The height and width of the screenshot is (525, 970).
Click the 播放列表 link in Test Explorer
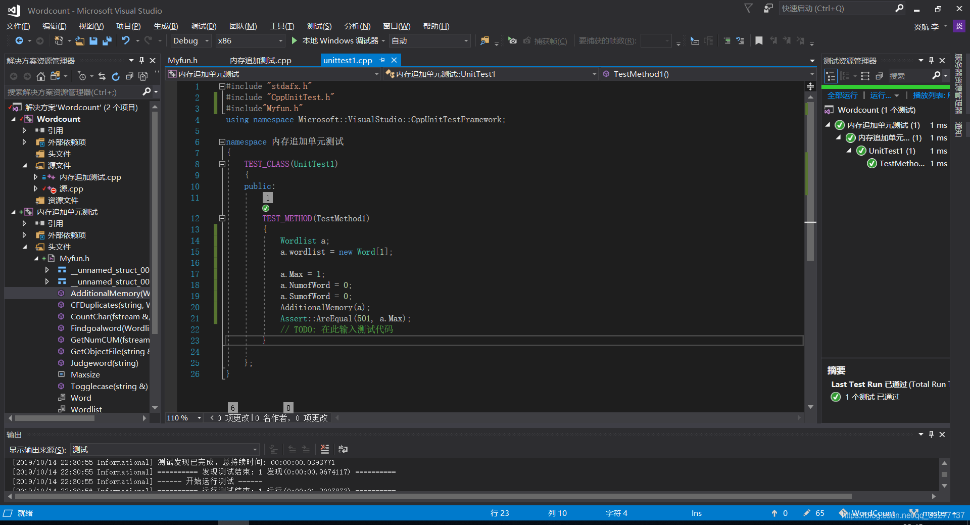pyautogui.click(x=931, y=96)
